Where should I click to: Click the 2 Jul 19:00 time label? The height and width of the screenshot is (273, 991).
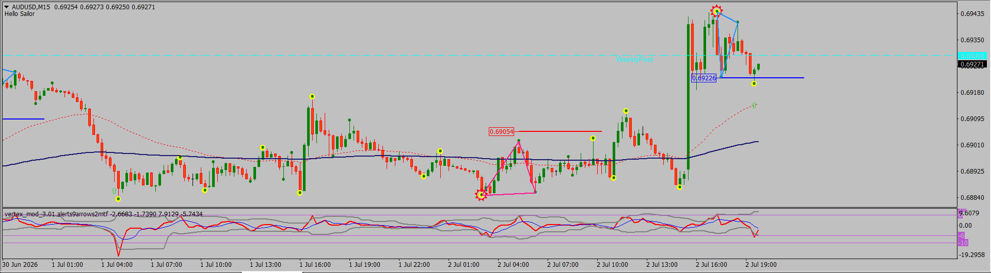761,265
